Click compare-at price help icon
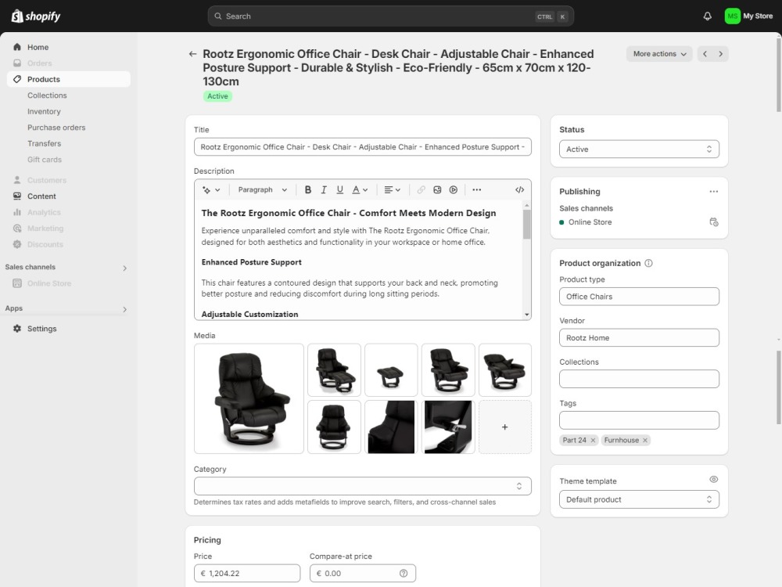This screenshot has width=782, height=587. [x=404, y=574]
